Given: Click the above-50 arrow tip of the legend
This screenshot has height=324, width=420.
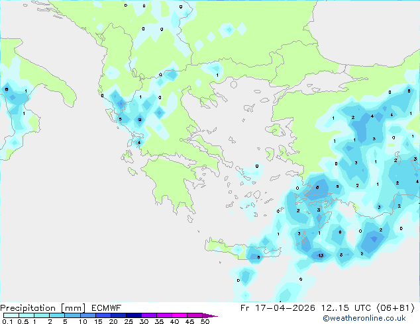Looking at the screenshot, I should pyautogui.click(x=210, y=315).
